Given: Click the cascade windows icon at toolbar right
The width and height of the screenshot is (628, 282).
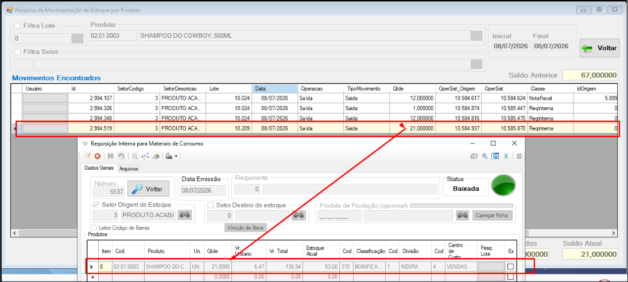Looking at the screenshot, I should click(474, 156).
